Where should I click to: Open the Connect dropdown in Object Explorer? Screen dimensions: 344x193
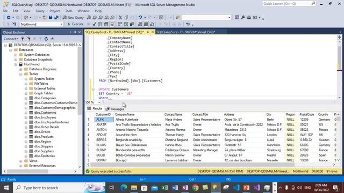[x=11, y=39]
